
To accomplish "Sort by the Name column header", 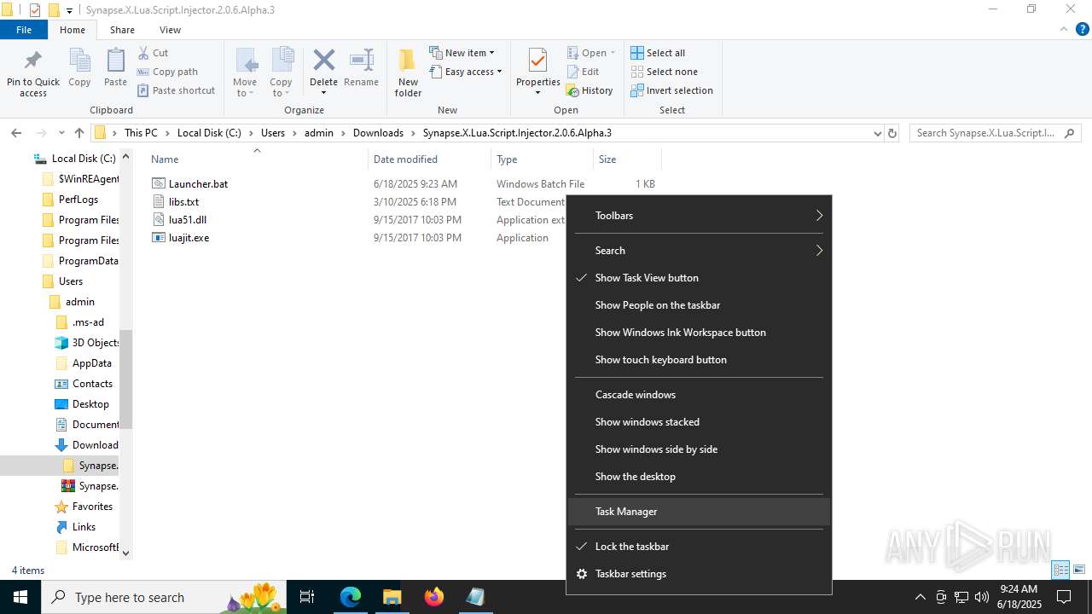I will click(165, 159).
